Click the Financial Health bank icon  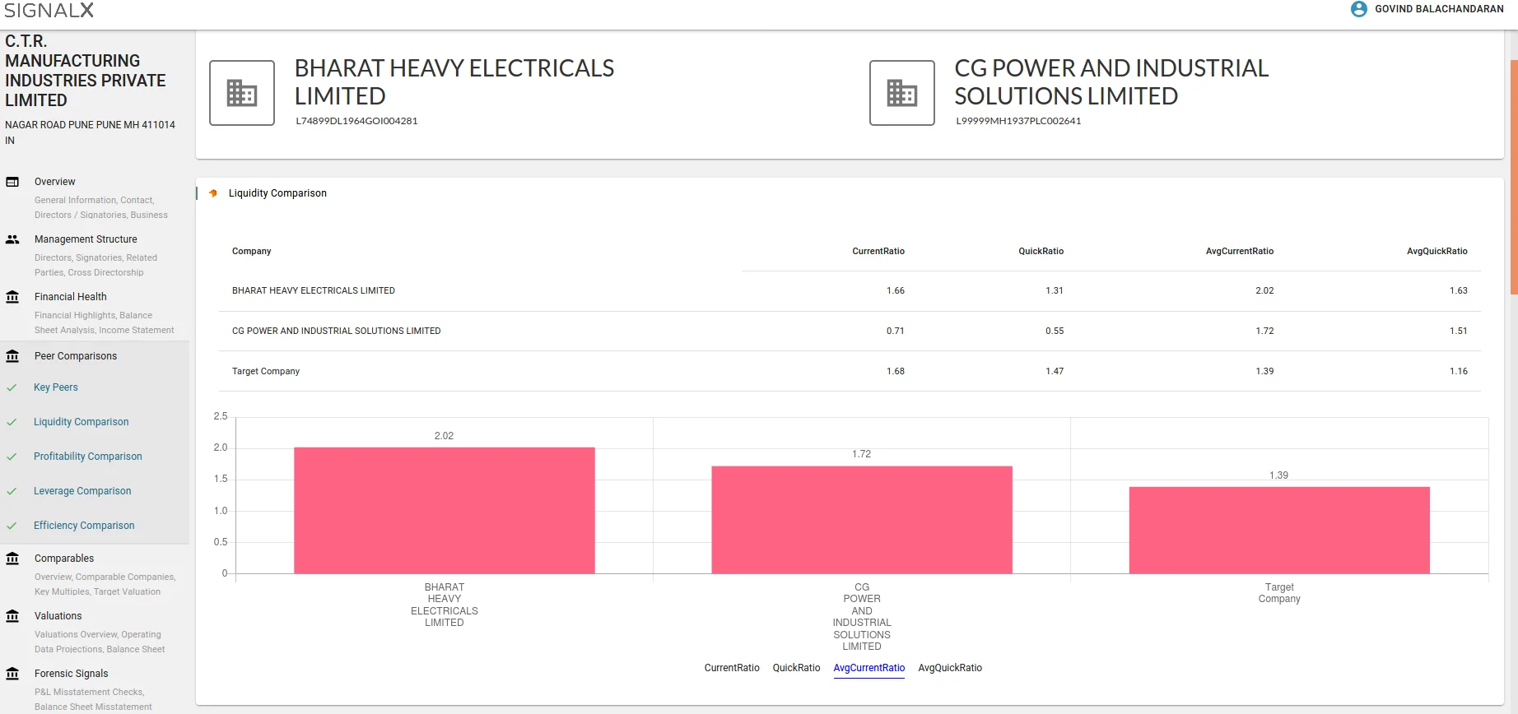pyautogui.click(x=12, y=297)
